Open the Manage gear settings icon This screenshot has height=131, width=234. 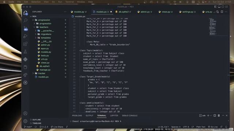(x=25, y=121)
